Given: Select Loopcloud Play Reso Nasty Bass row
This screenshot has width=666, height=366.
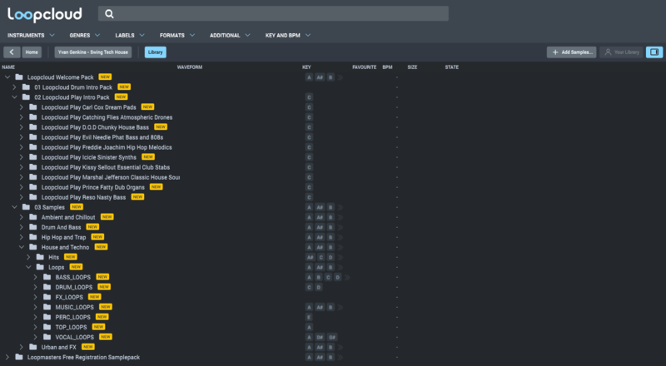Looking at the screenshot, I should pos(84,197).
